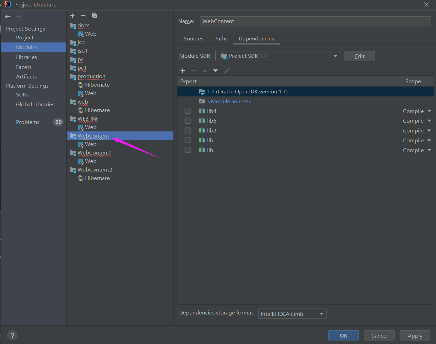Click the Scope column header
Viewport: 436px width, 344px height.
click(x=418, y=82)
